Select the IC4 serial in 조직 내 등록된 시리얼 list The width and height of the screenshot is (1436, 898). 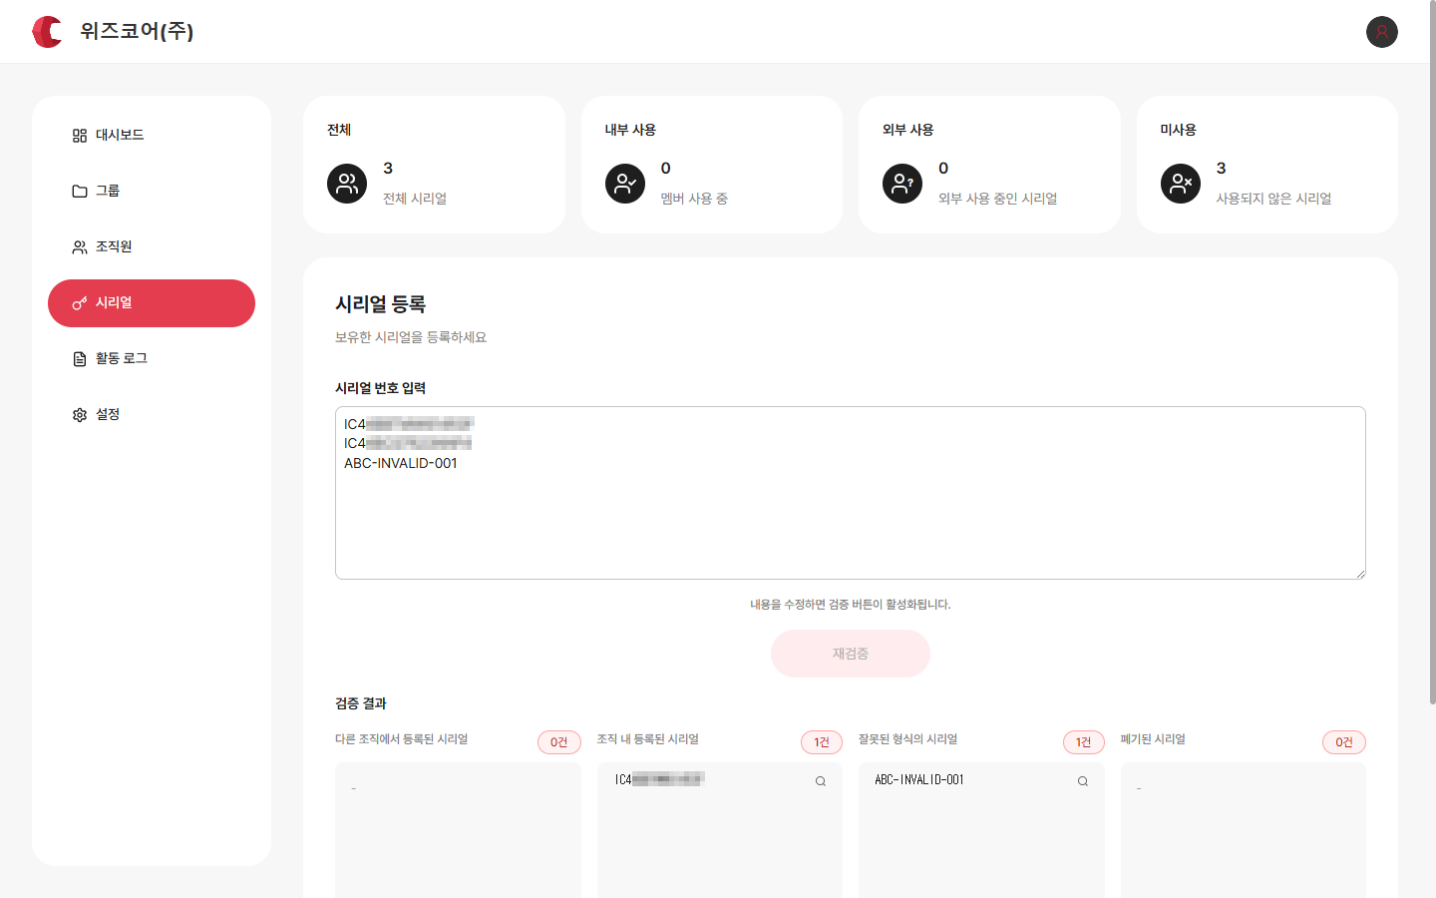[x=660, y=779]
